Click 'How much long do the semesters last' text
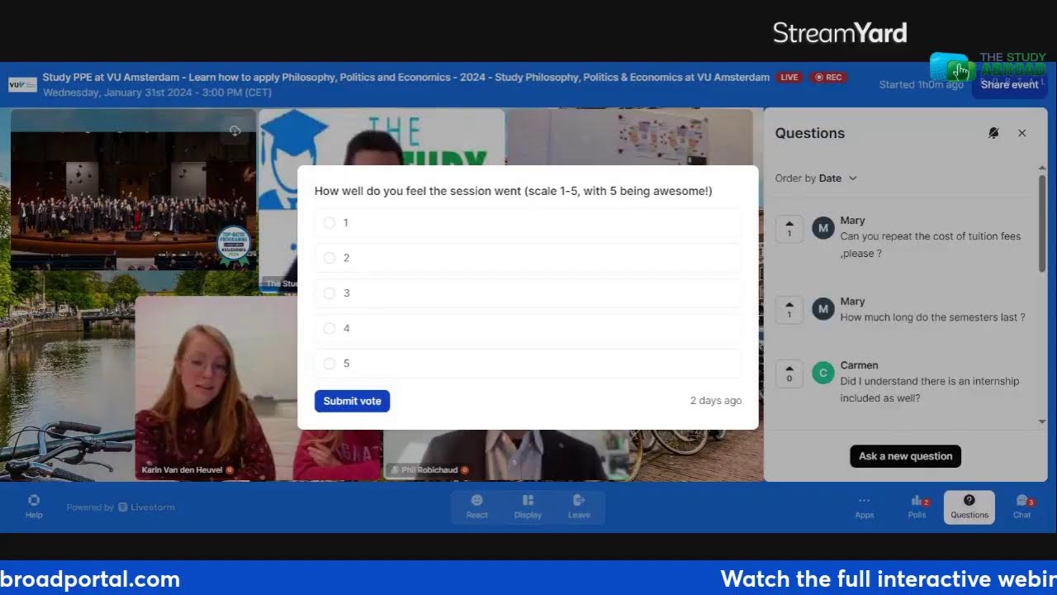The width and height of the screenshot is (1057, 595). click(x=932, y=317)
